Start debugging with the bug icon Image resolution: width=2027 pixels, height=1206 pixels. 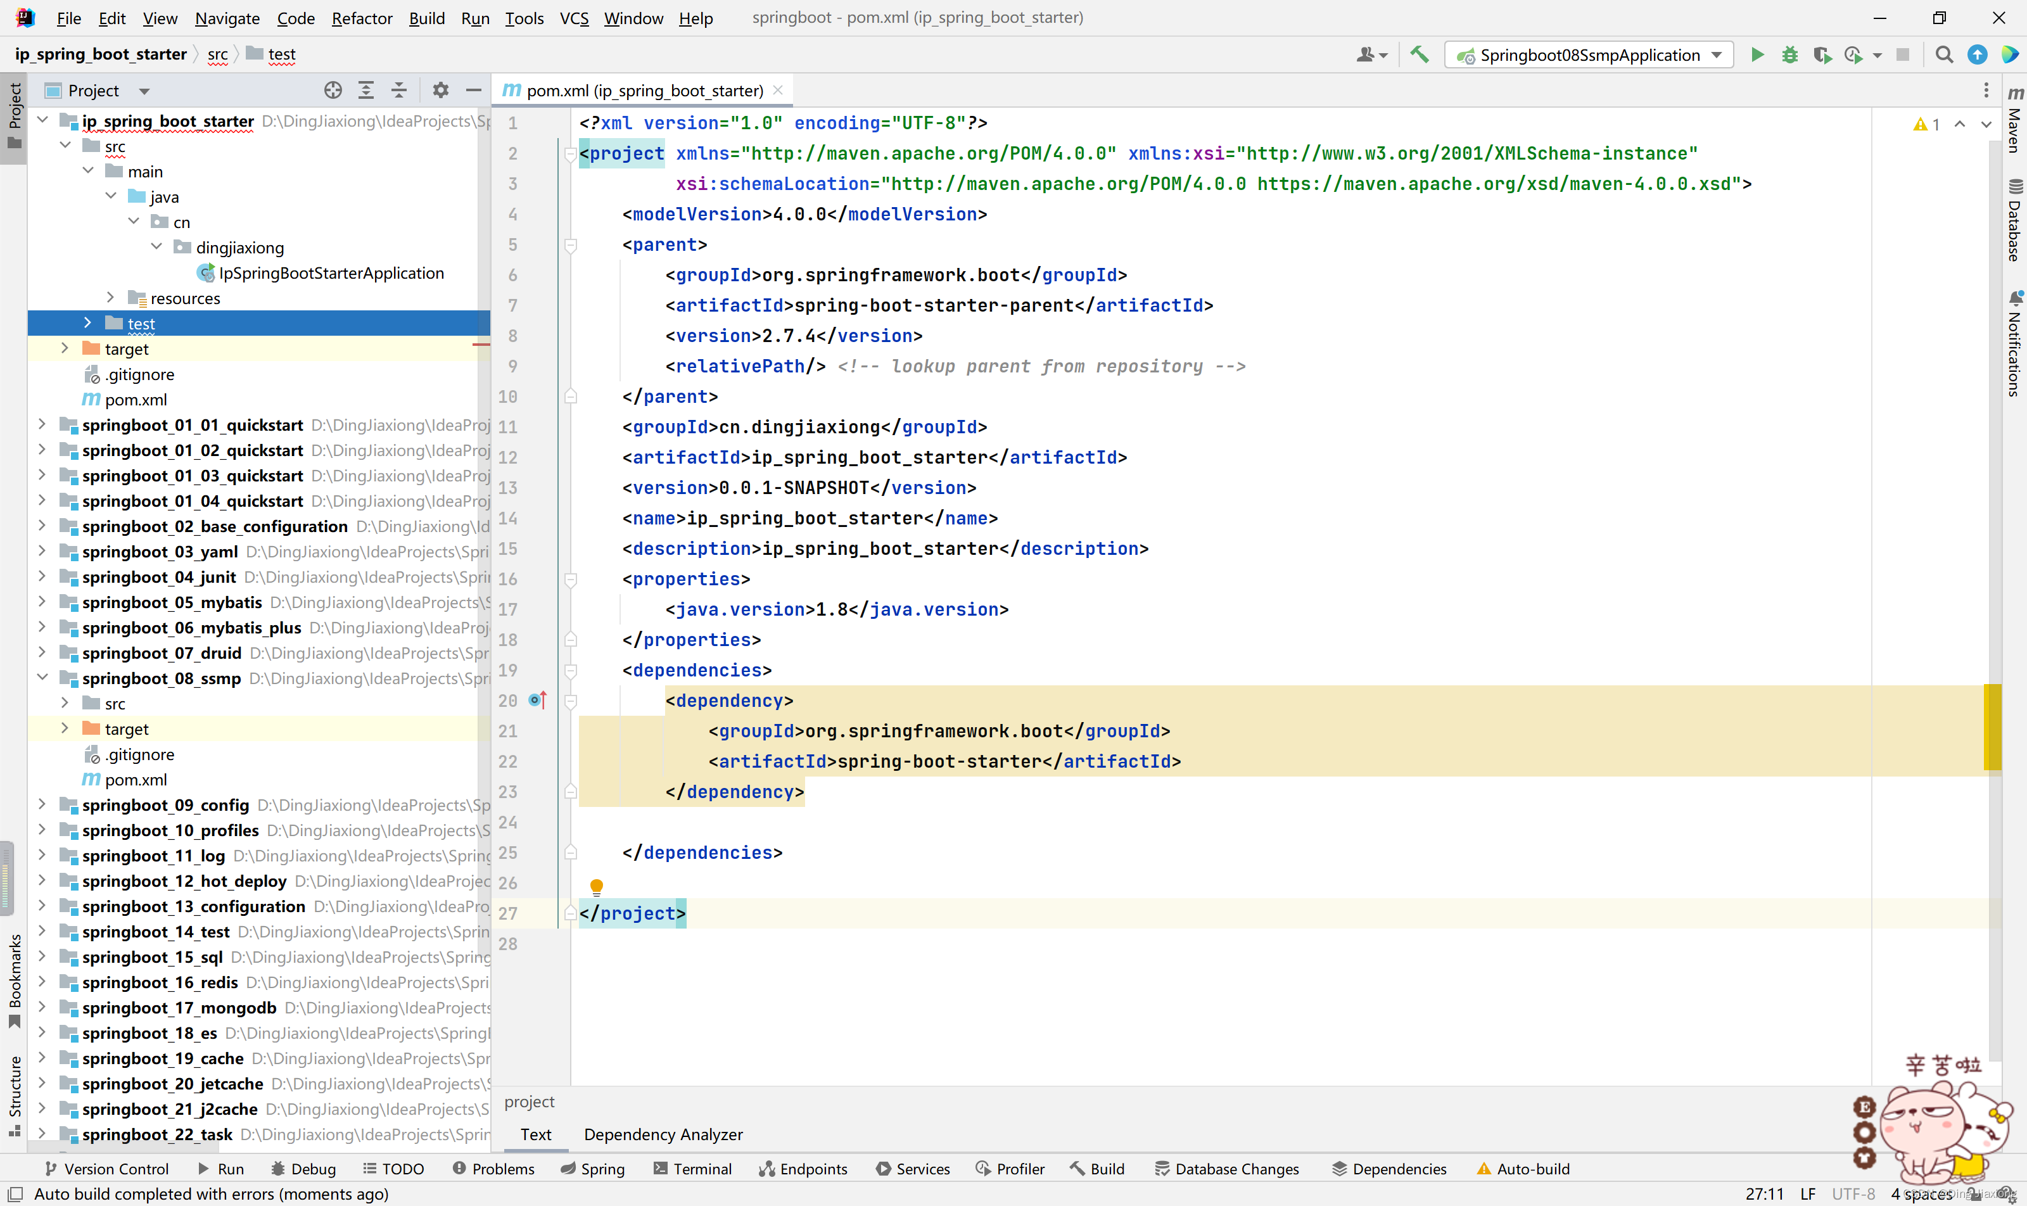pos(1789,54)
